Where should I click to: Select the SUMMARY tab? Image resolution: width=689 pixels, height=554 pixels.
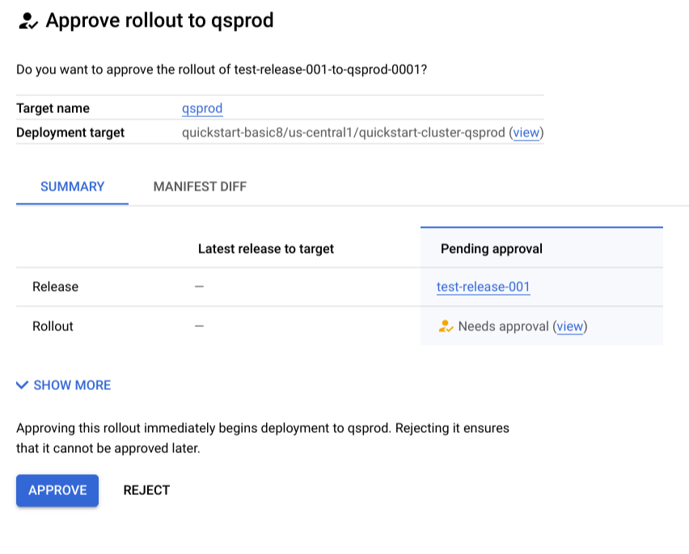[71, 187]
